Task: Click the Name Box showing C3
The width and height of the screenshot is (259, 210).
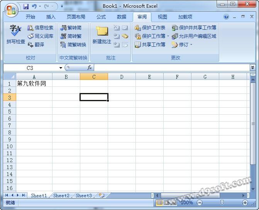Action: point(31,68)
